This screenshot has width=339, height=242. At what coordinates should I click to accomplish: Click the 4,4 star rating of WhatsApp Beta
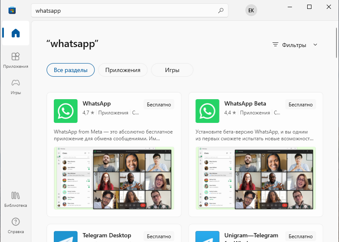click(x=230, y=113)
